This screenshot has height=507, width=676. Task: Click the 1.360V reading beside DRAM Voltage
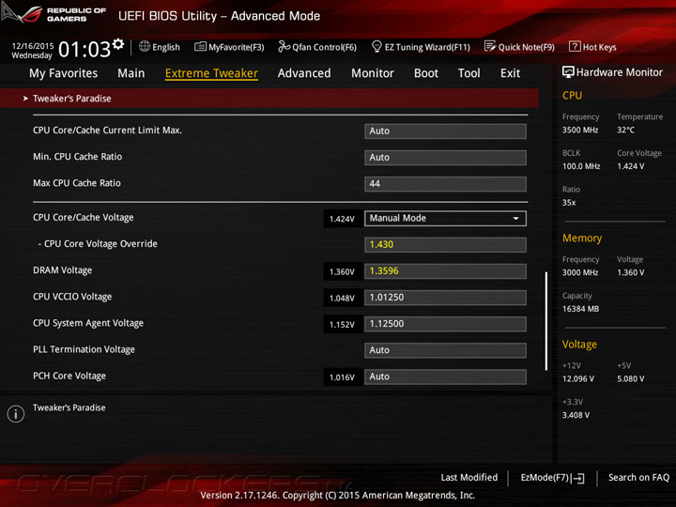[342, 271]
